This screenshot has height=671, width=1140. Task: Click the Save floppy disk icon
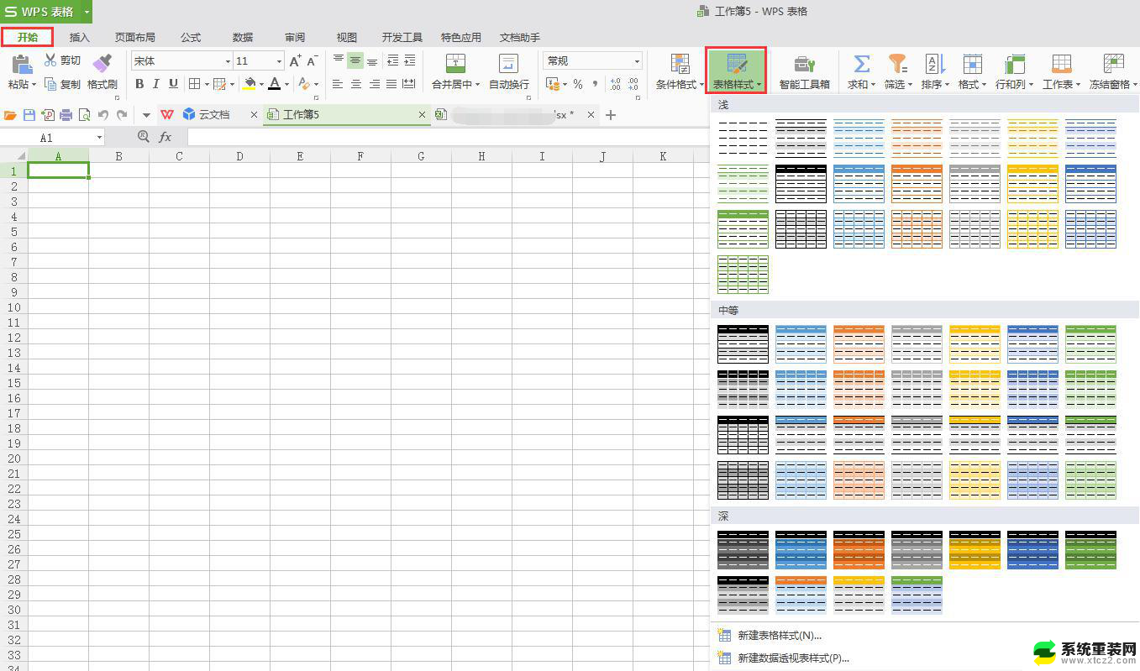coord(29,115)
